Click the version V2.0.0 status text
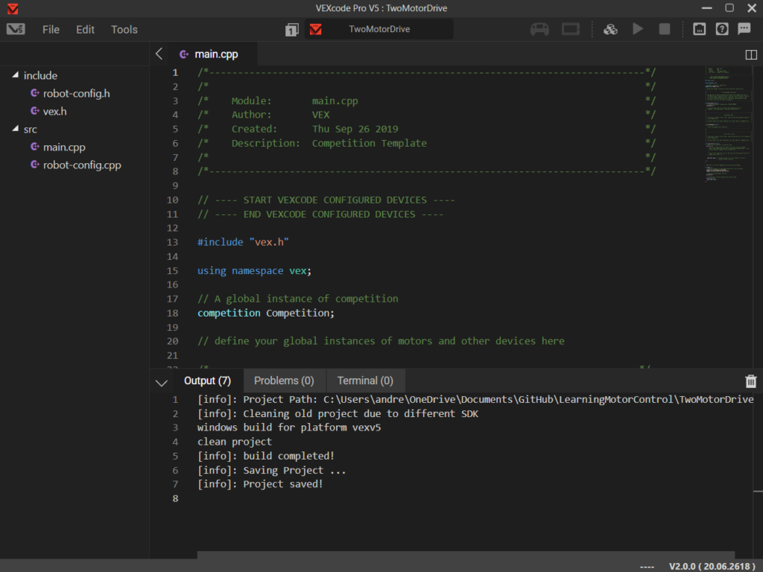The image size is (763, 572). coord(712,566)
